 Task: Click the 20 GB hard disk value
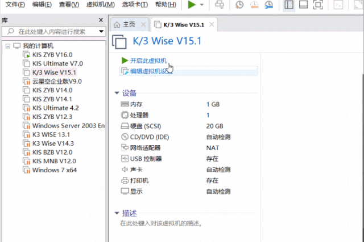215,126
